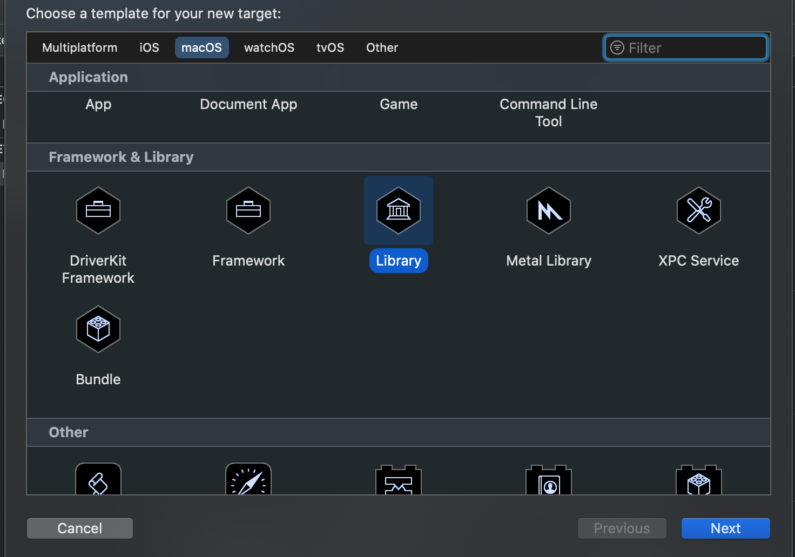Click the paint roller icon under Other
Viewport: 795px width, 557px height.
pos(98,479)
